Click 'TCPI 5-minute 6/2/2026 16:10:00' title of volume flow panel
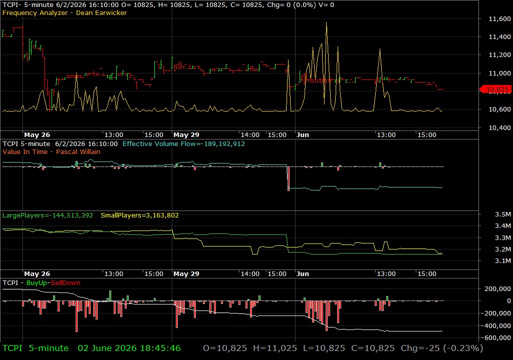Screen dimensions: 513x360 pos(60,143)
